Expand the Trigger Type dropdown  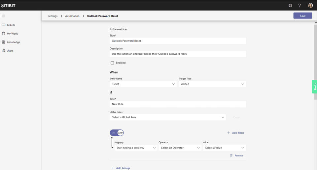click(x=212, y=84)
